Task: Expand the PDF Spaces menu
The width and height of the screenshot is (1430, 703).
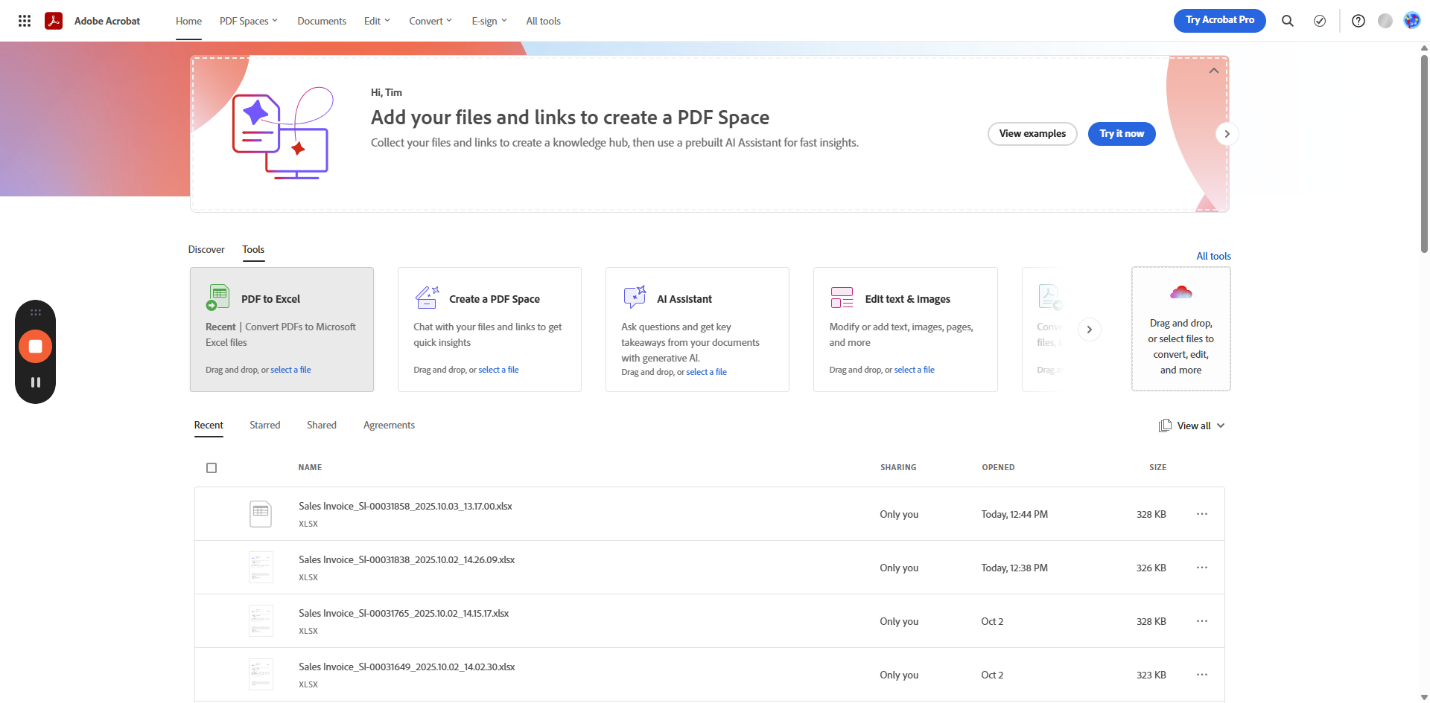Action: [248, 21]
